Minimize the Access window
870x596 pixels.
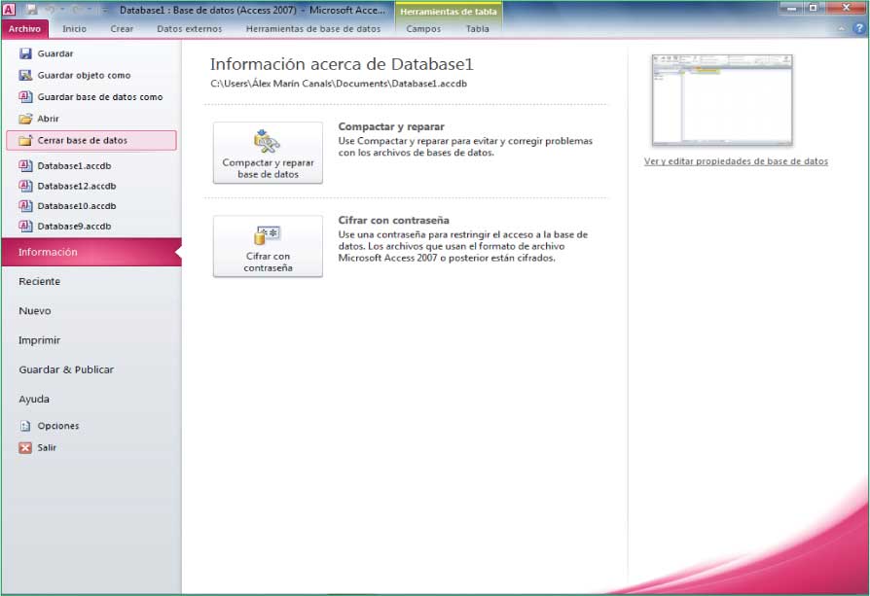coord(792,9)
